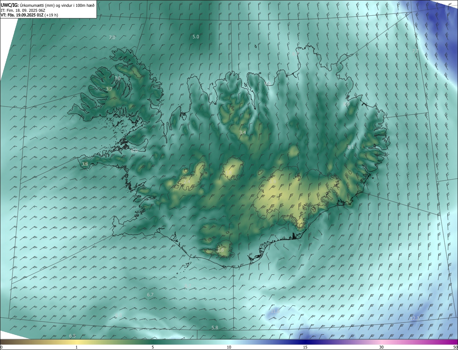458x350 pixels.
Task: Click the 5.0 value north of Iceland
Action: (x=196, y=37)
